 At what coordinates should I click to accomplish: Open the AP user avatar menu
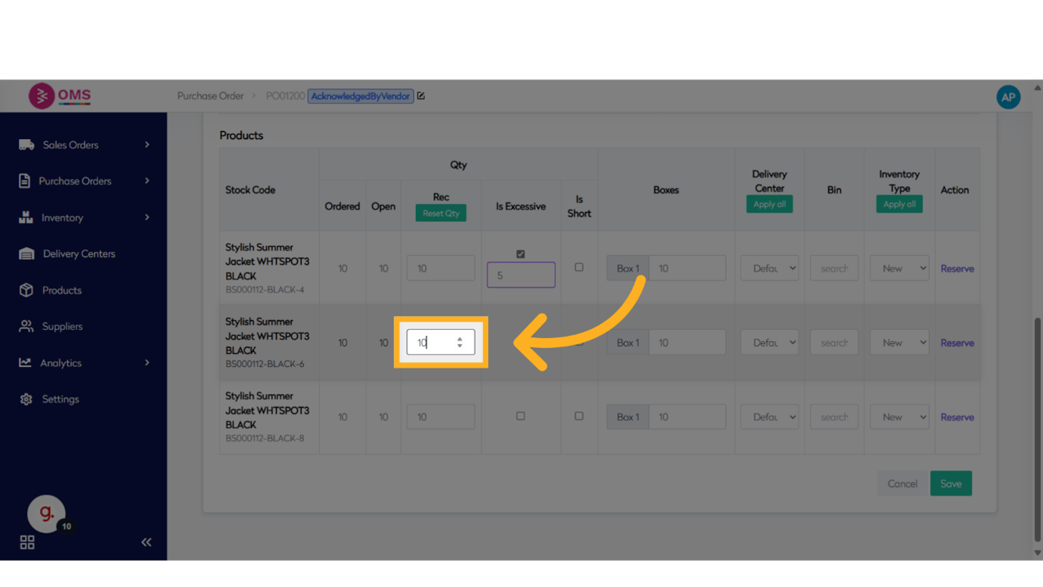[x=1007, y=97]
